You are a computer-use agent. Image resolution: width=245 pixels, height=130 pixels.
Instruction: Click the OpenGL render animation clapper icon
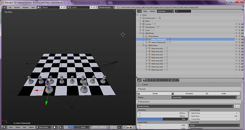(131, 127)
